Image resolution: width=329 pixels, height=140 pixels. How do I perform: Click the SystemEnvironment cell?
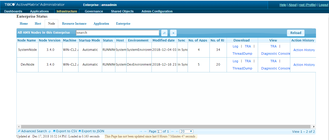(x=139, y=50)
